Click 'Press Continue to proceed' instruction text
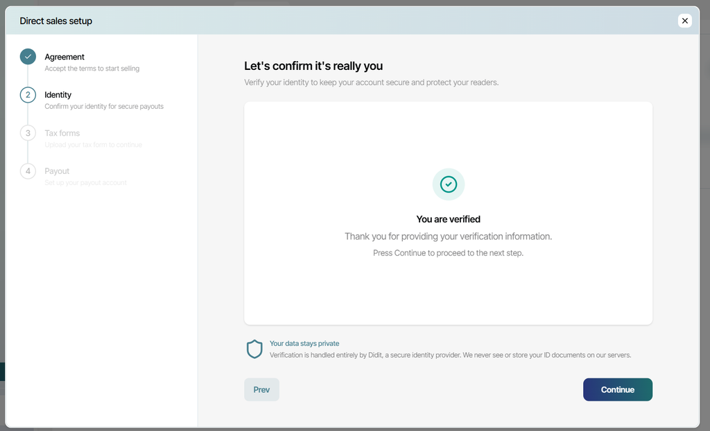 449,253
